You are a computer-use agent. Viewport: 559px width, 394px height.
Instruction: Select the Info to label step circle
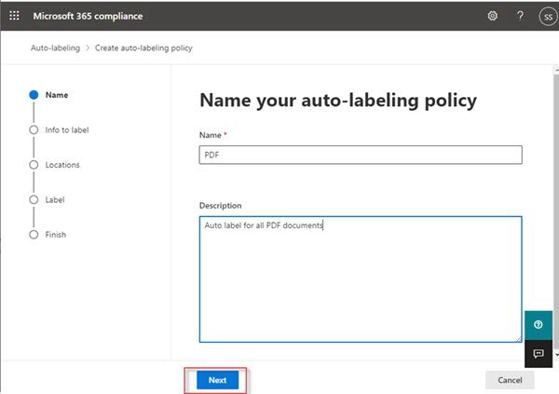34,129
